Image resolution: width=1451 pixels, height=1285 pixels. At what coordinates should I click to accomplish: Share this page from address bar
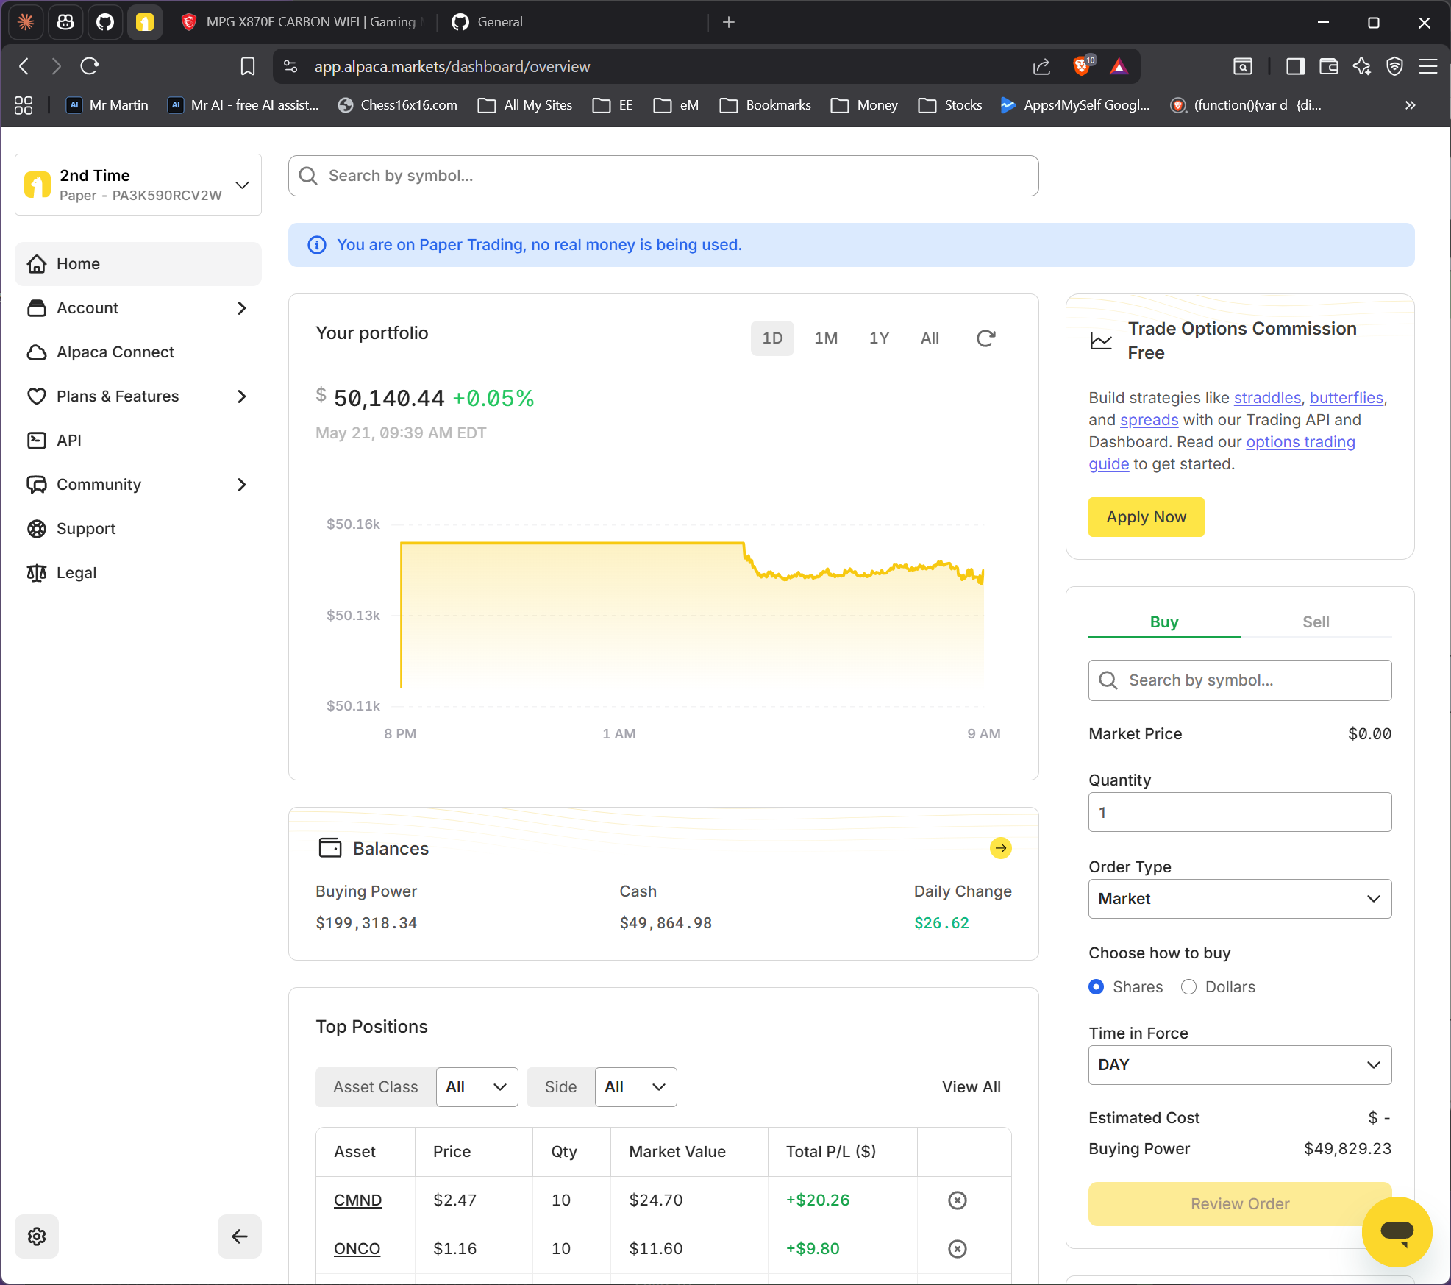(1041, 67)
